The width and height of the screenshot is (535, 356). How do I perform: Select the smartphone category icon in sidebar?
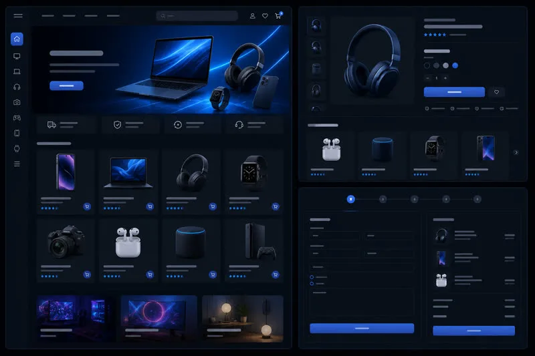point(17,133)
